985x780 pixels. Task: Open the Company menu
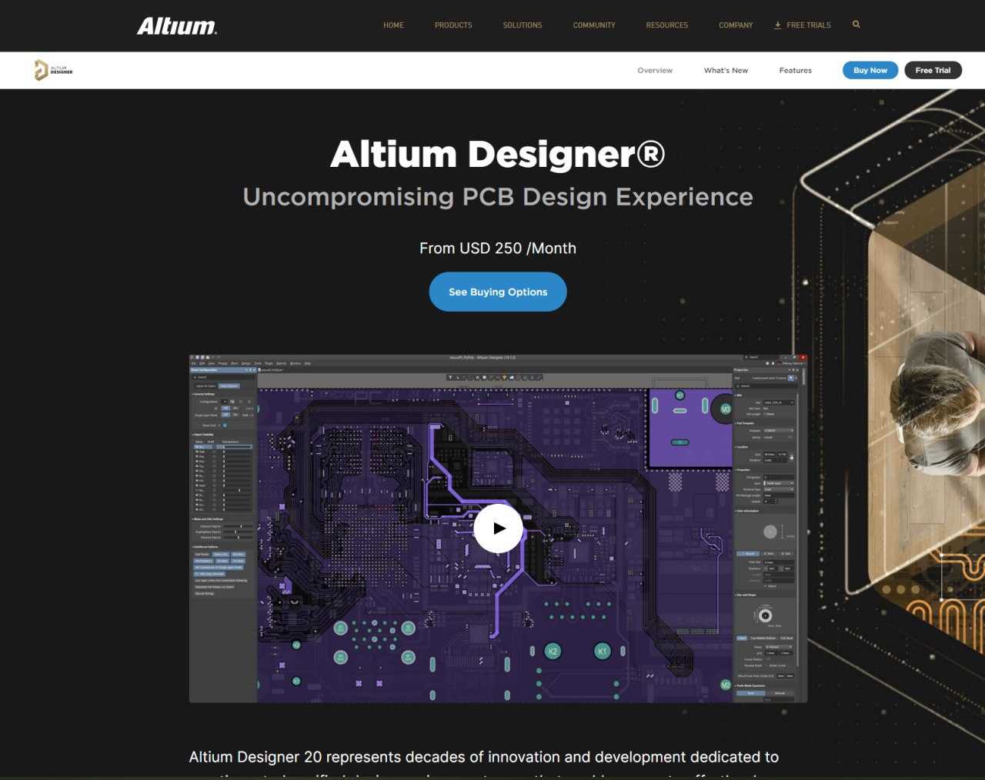[736, 25]
